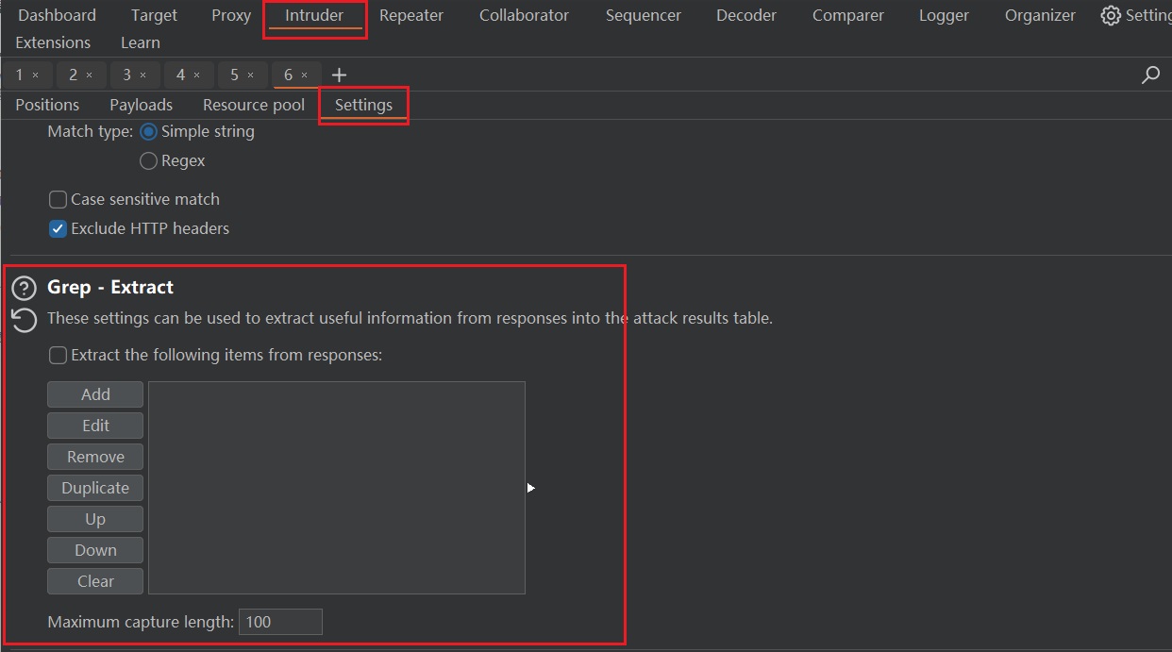Screen dimensions: 1172x652
Task: Open the Comparer tab
Action: coord(848,15)
